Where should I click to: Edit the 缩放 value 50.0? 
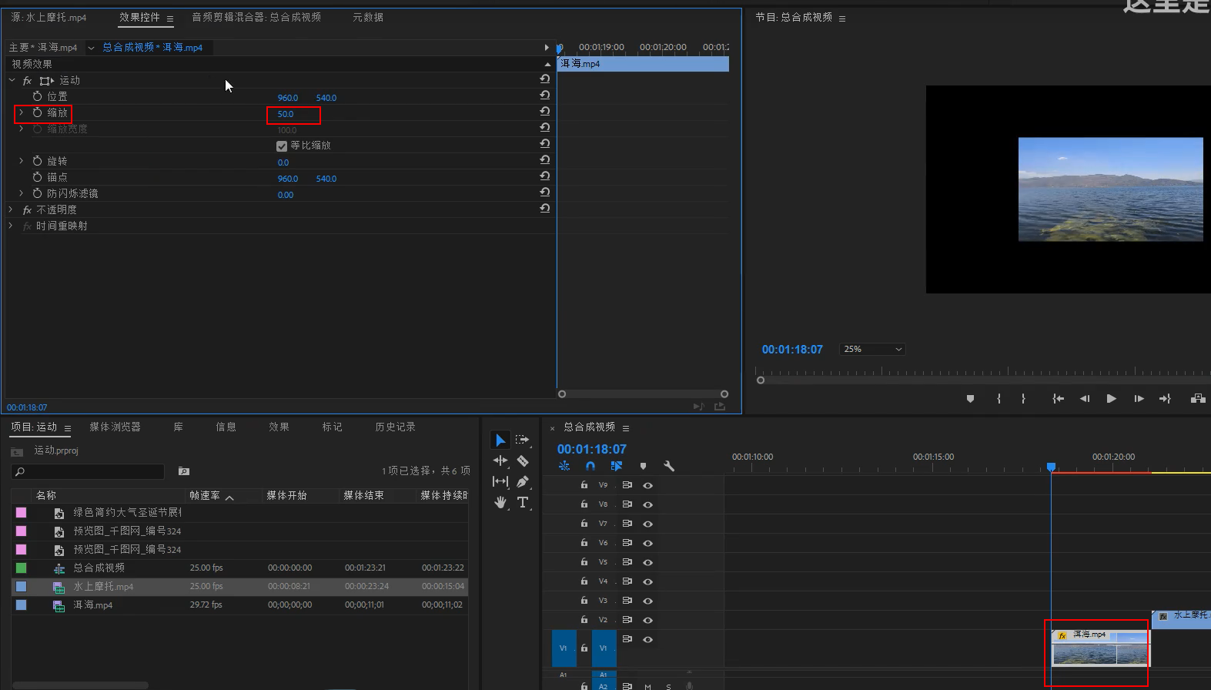(286, 114)
